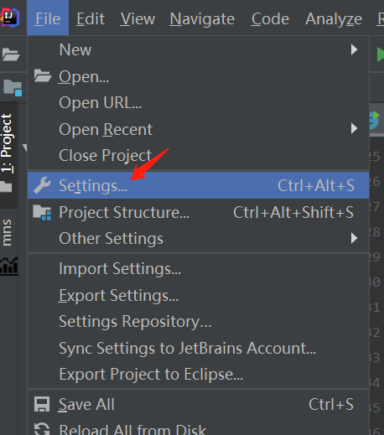Open the Edit menu
The width and height of the screenshot is (384, 435).
[x=91, y=19]
